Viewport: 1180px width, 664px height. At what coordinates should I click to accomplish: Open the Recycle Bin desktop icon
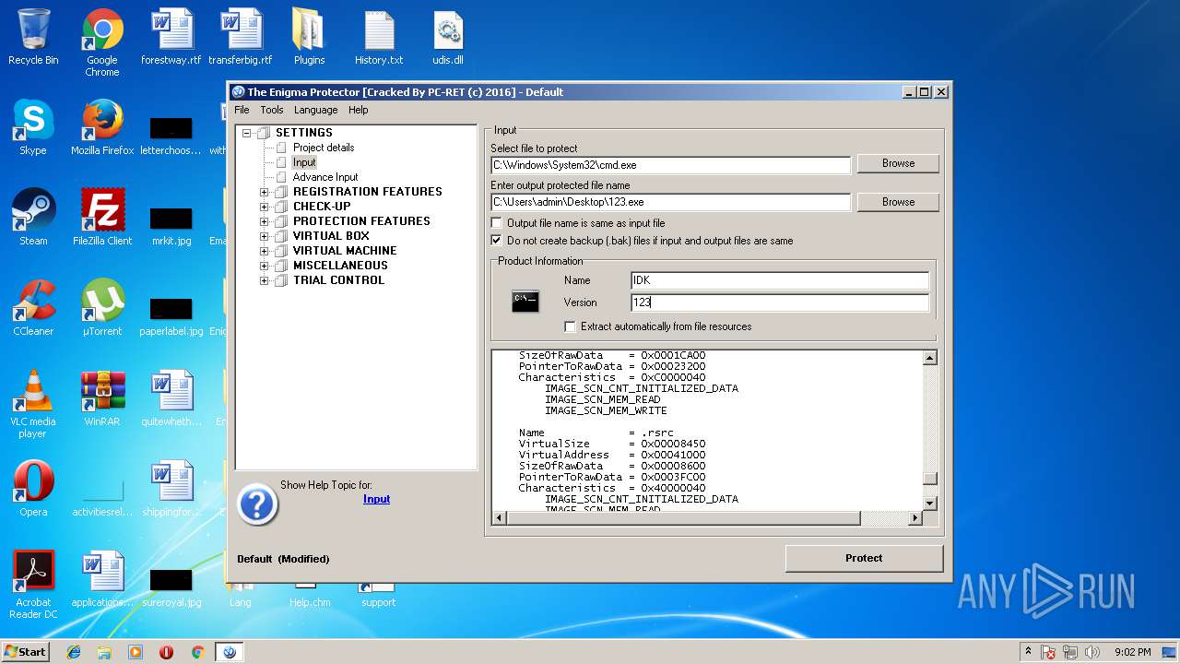tap(33, 37)
